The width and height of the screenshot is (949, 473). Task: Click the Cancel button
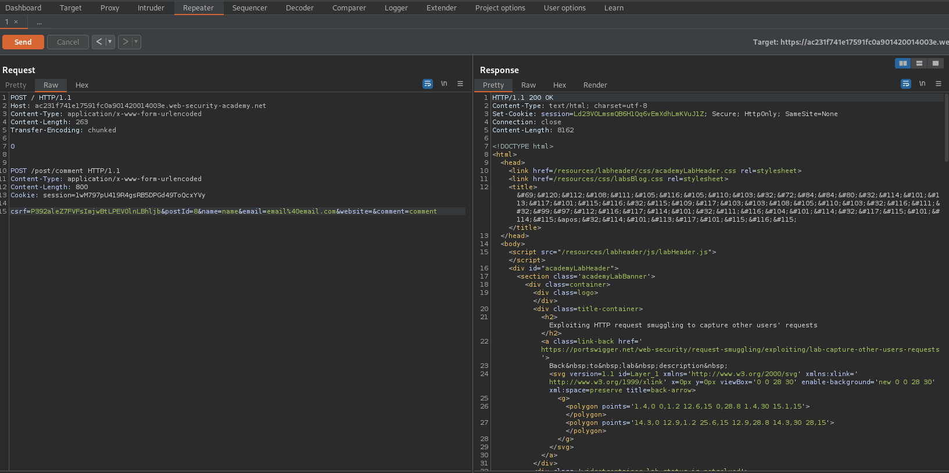[68, 42]
